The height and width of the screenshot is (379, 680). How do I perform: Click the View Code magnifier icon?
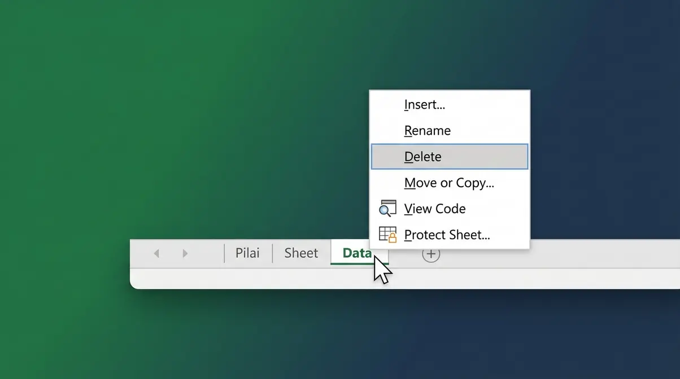[x=387, y=209]
